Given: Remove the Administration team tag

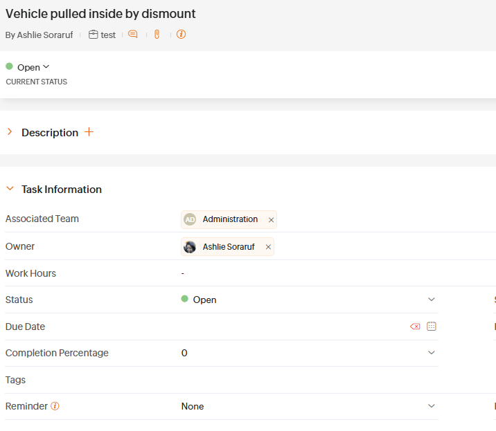Looking at the screenshot, I should (271, 220).
